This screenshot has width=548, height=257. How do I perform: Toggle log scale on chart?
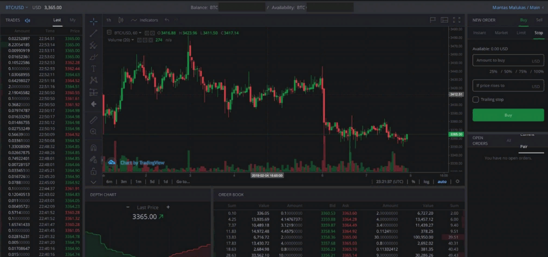coord(427,182)
